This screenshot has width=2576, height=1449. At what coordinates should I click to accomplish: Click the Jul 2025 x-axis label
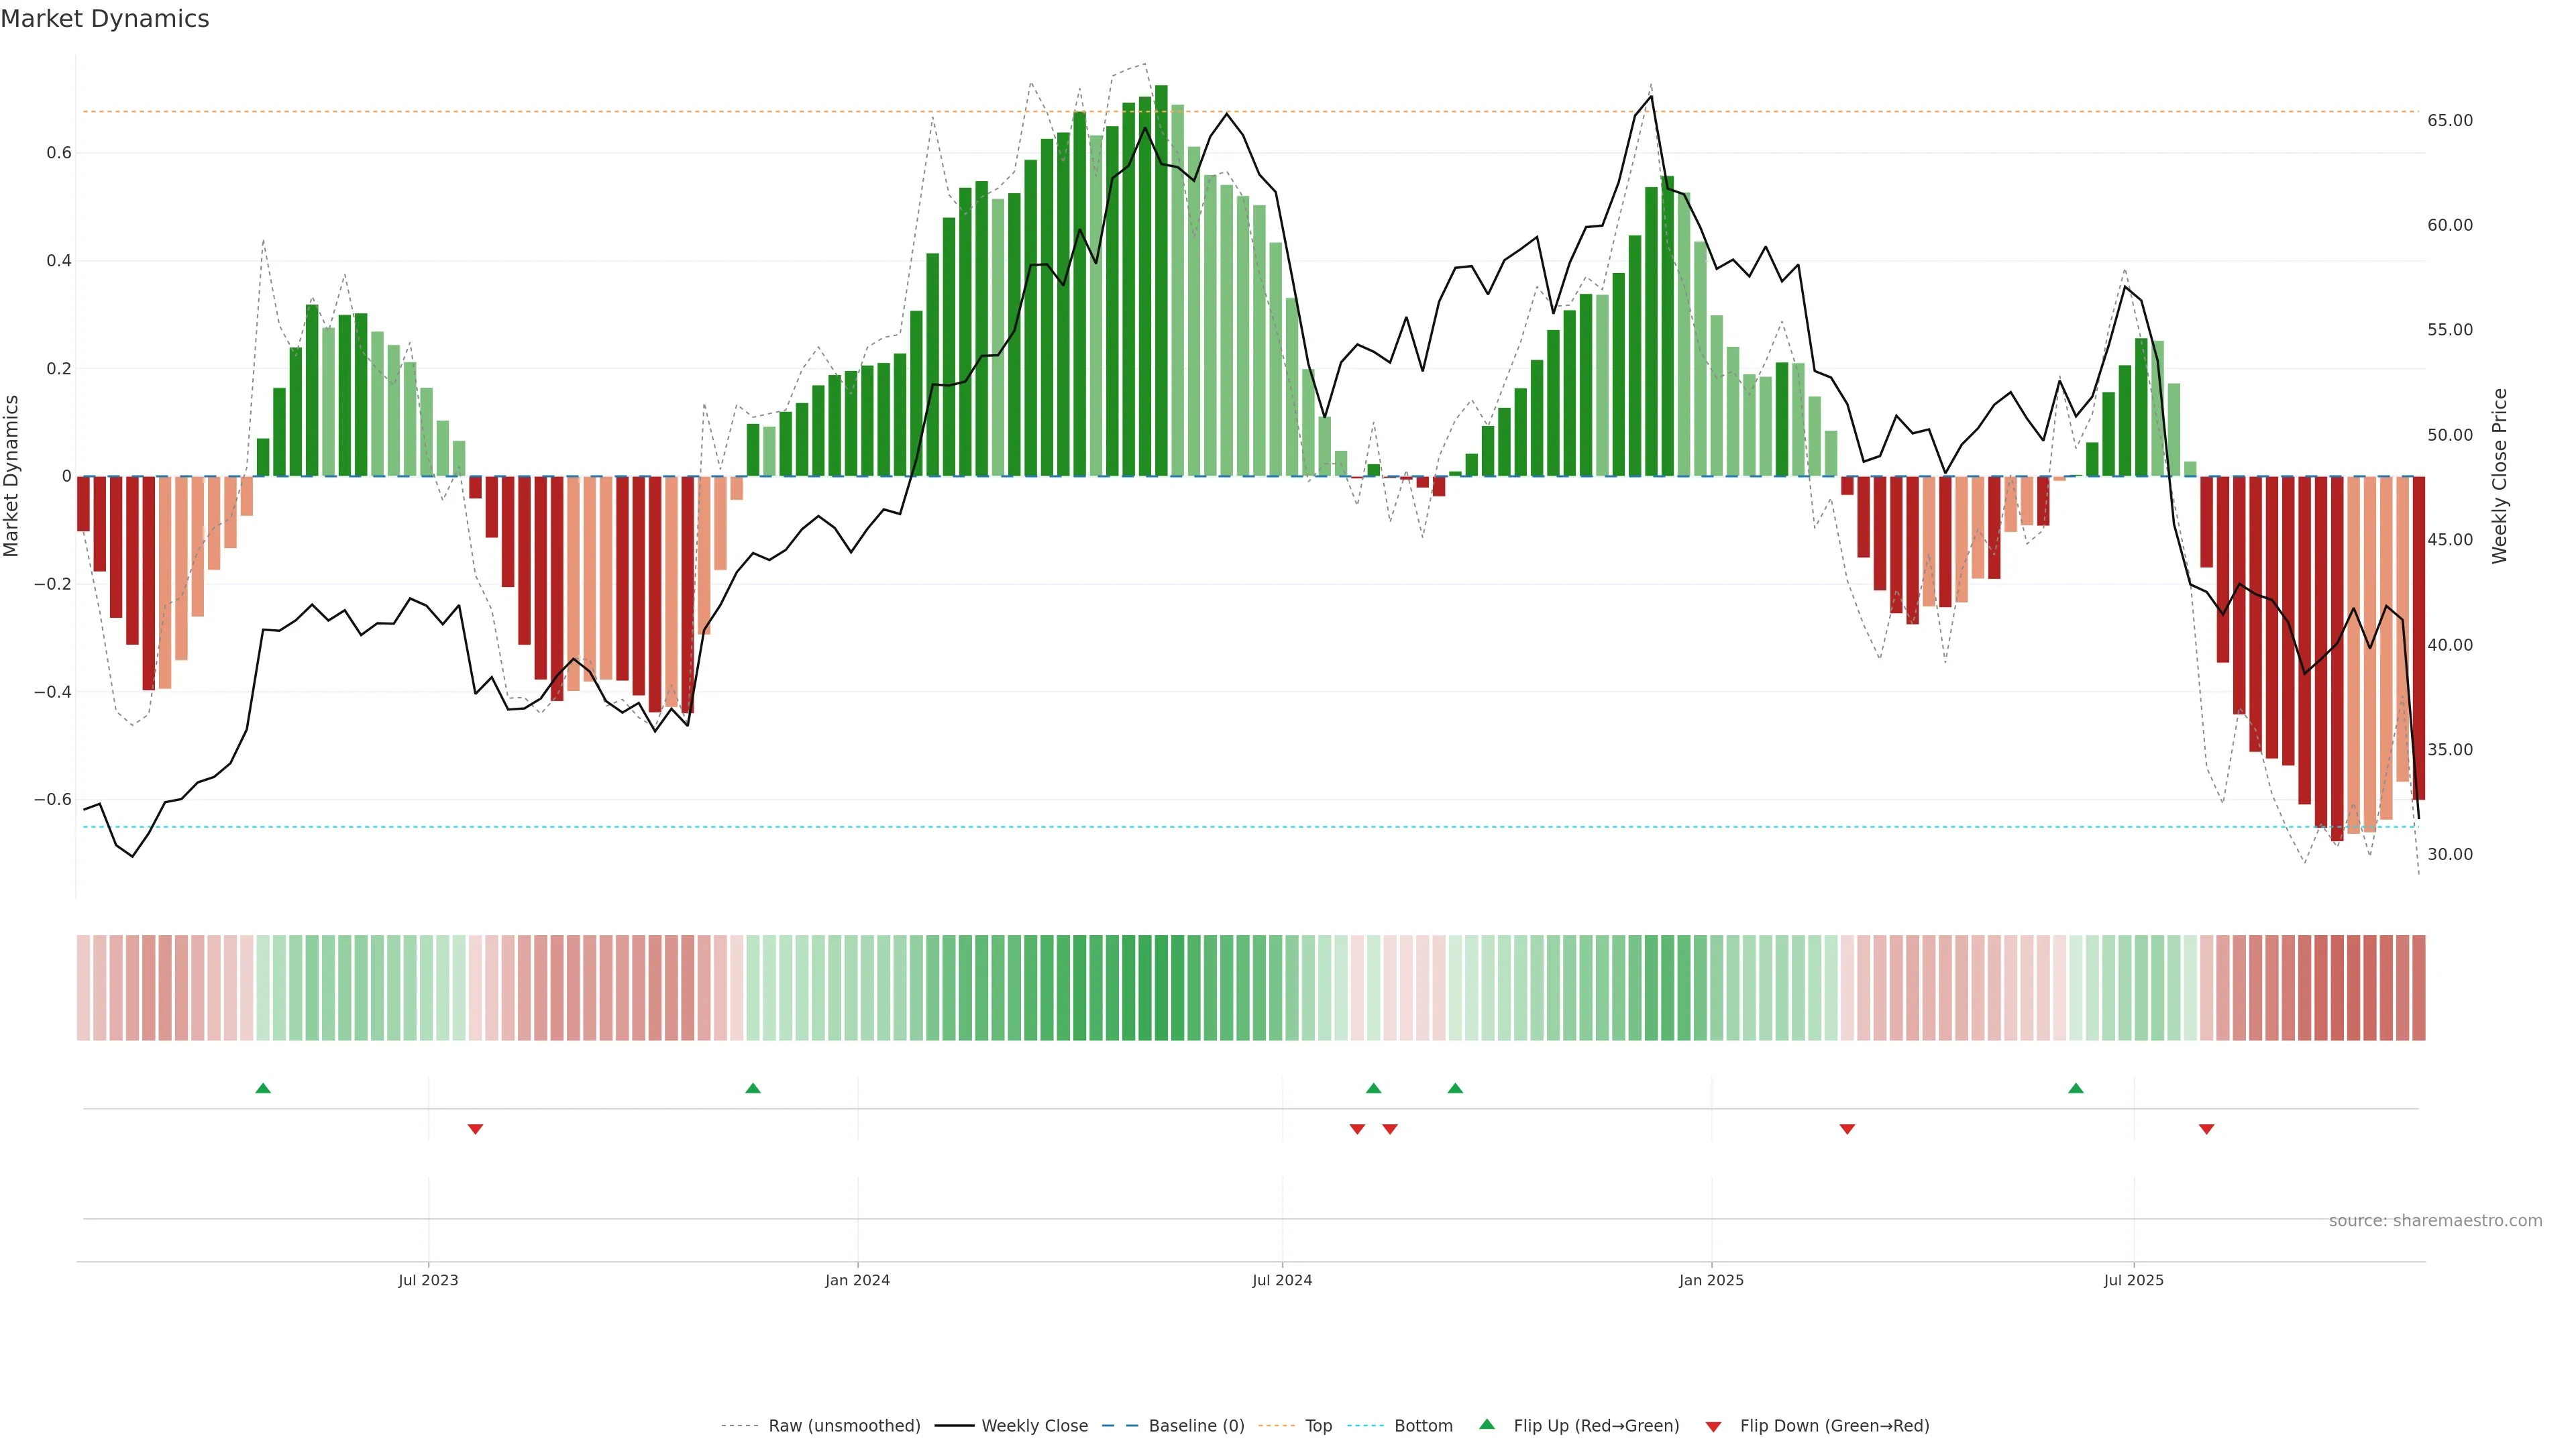2133,1280
